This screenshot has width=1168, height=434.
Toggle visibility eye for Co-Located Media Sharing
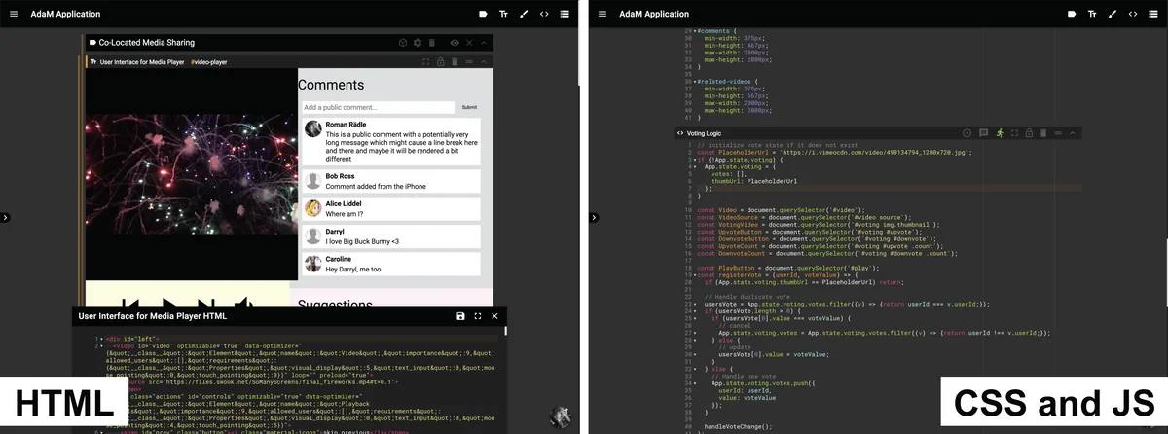(454, 43)
